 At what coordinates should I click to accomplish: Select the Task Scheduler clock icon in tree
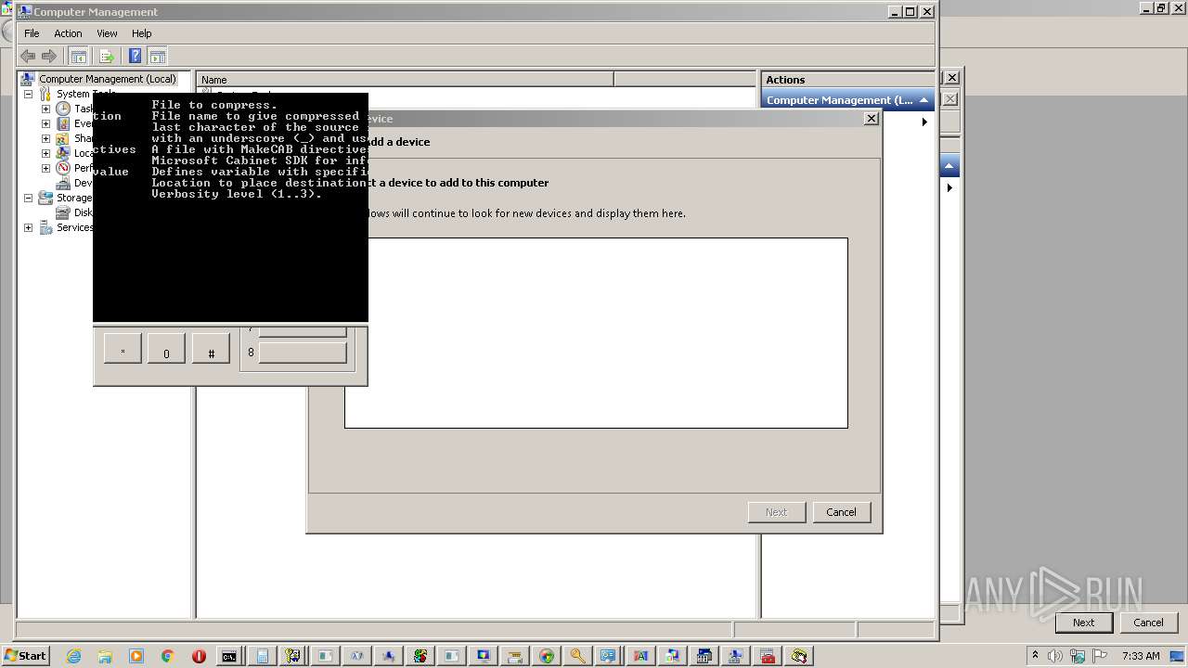point(63,109)
